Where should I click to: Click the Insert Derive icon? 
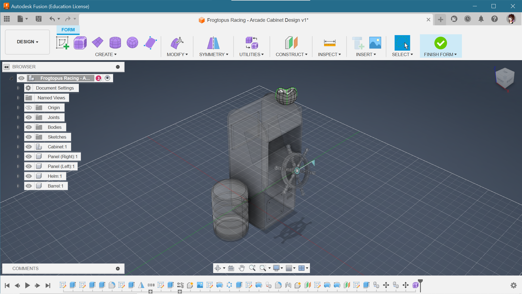(358, 43)
